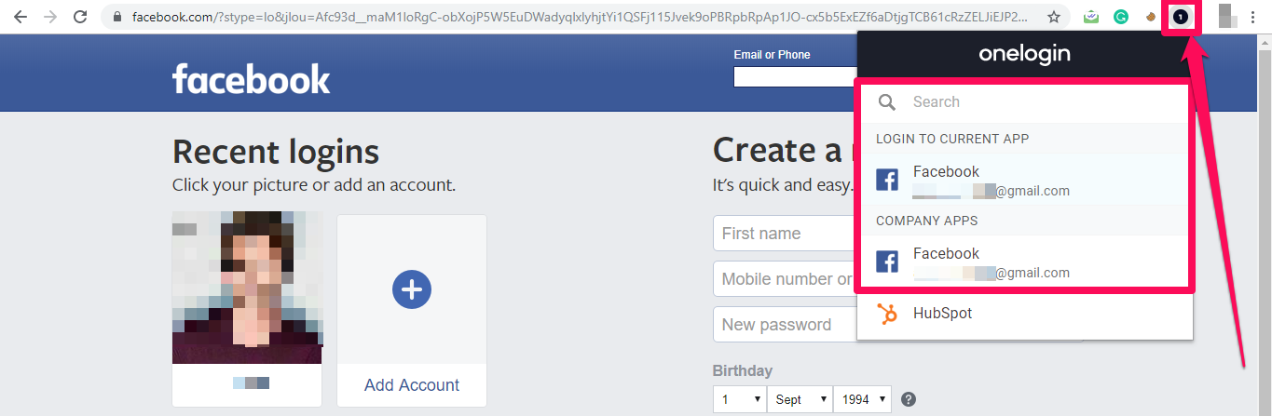This screenshot has height=416, width=1272.
Task: Click the cookie extension icon
Action: [x=1153, y=17]
